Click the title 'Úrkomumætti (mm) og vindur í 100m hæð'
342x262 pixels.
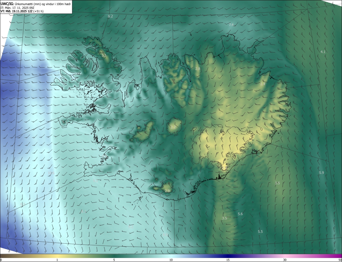click(42, 3)
